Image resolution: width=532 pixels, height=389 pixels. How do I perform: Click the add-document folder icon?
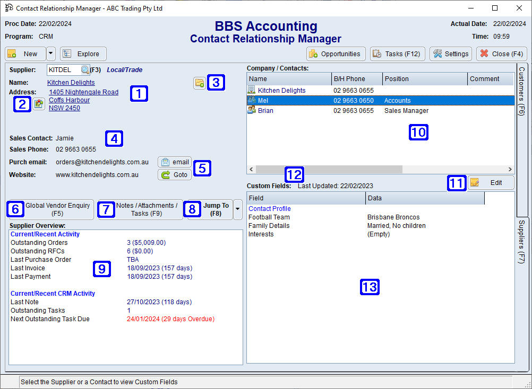coord(200,83)
